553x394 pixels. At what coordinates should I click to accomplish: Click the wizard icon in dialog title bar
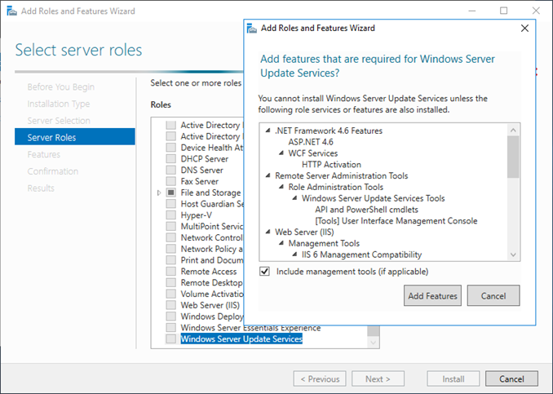tap(252, 28)
